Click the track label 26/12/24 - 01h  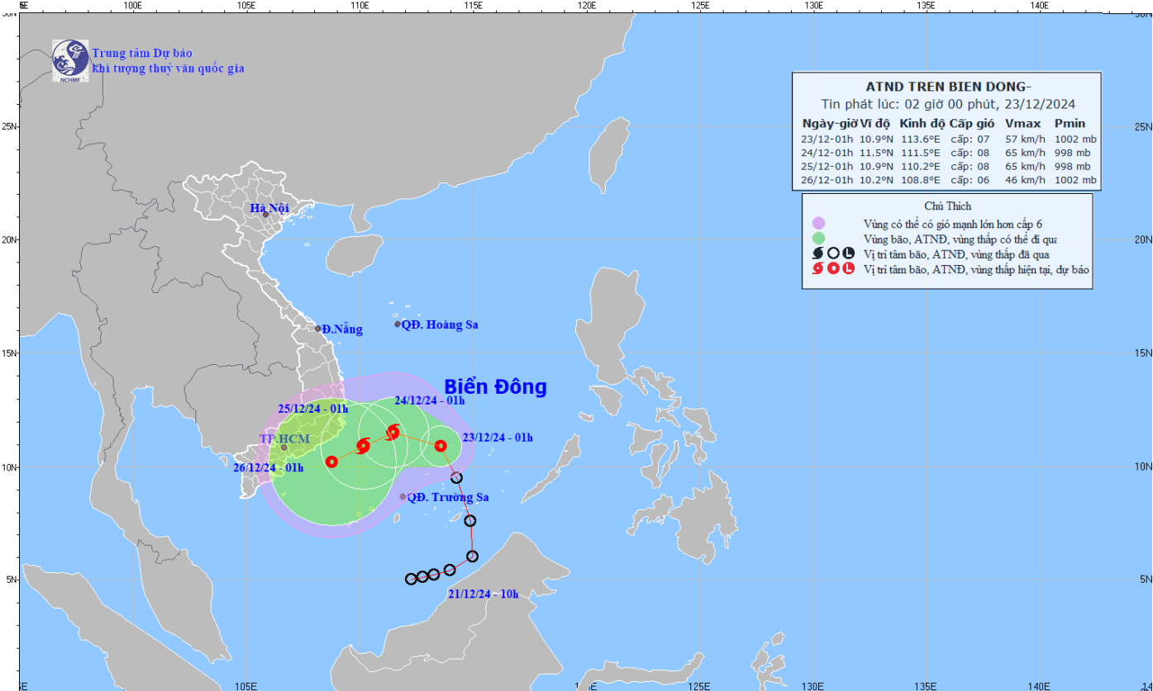click(269, 468)
